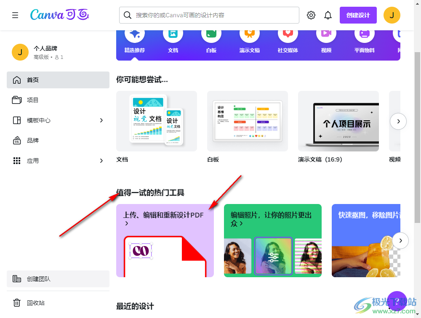Viewport: 421px width, 318px height.
Task: Open settings gear icon
Action: tap(311, 15)
